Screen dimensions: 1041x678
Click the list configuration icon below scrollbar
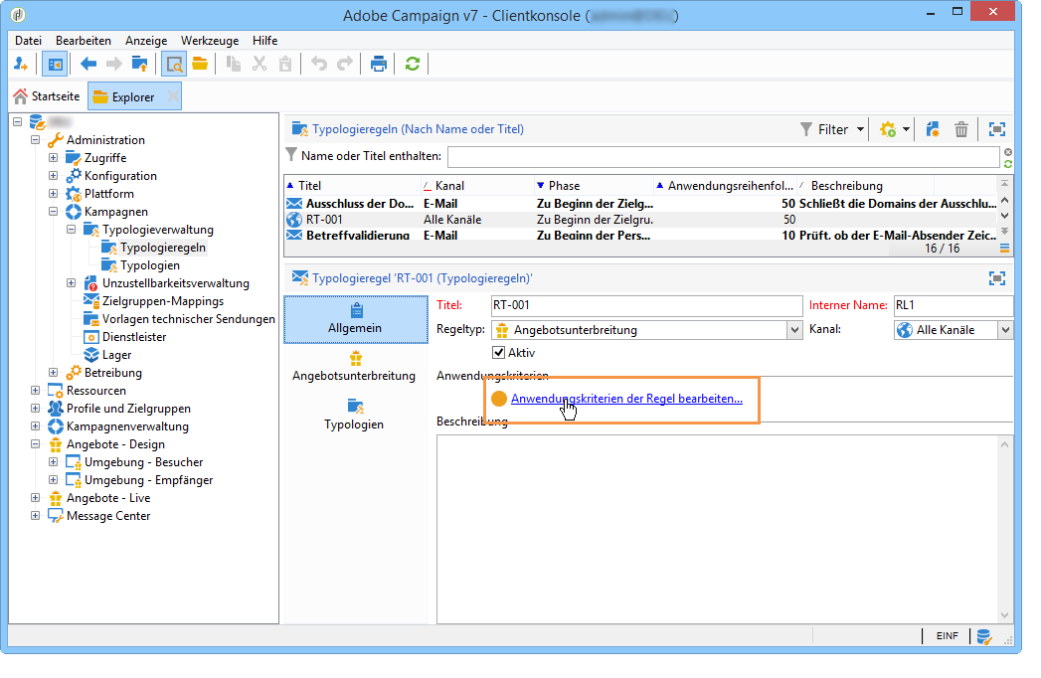[x=1004, y=249]
